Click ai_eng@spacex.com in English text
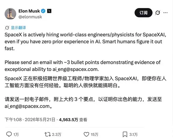The height and width of the screenshot is (139, 173). [75, 70]
